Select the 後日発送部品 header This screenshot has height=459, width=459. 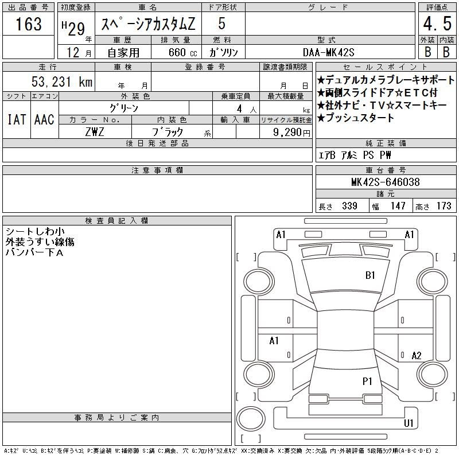pos(157,143)
